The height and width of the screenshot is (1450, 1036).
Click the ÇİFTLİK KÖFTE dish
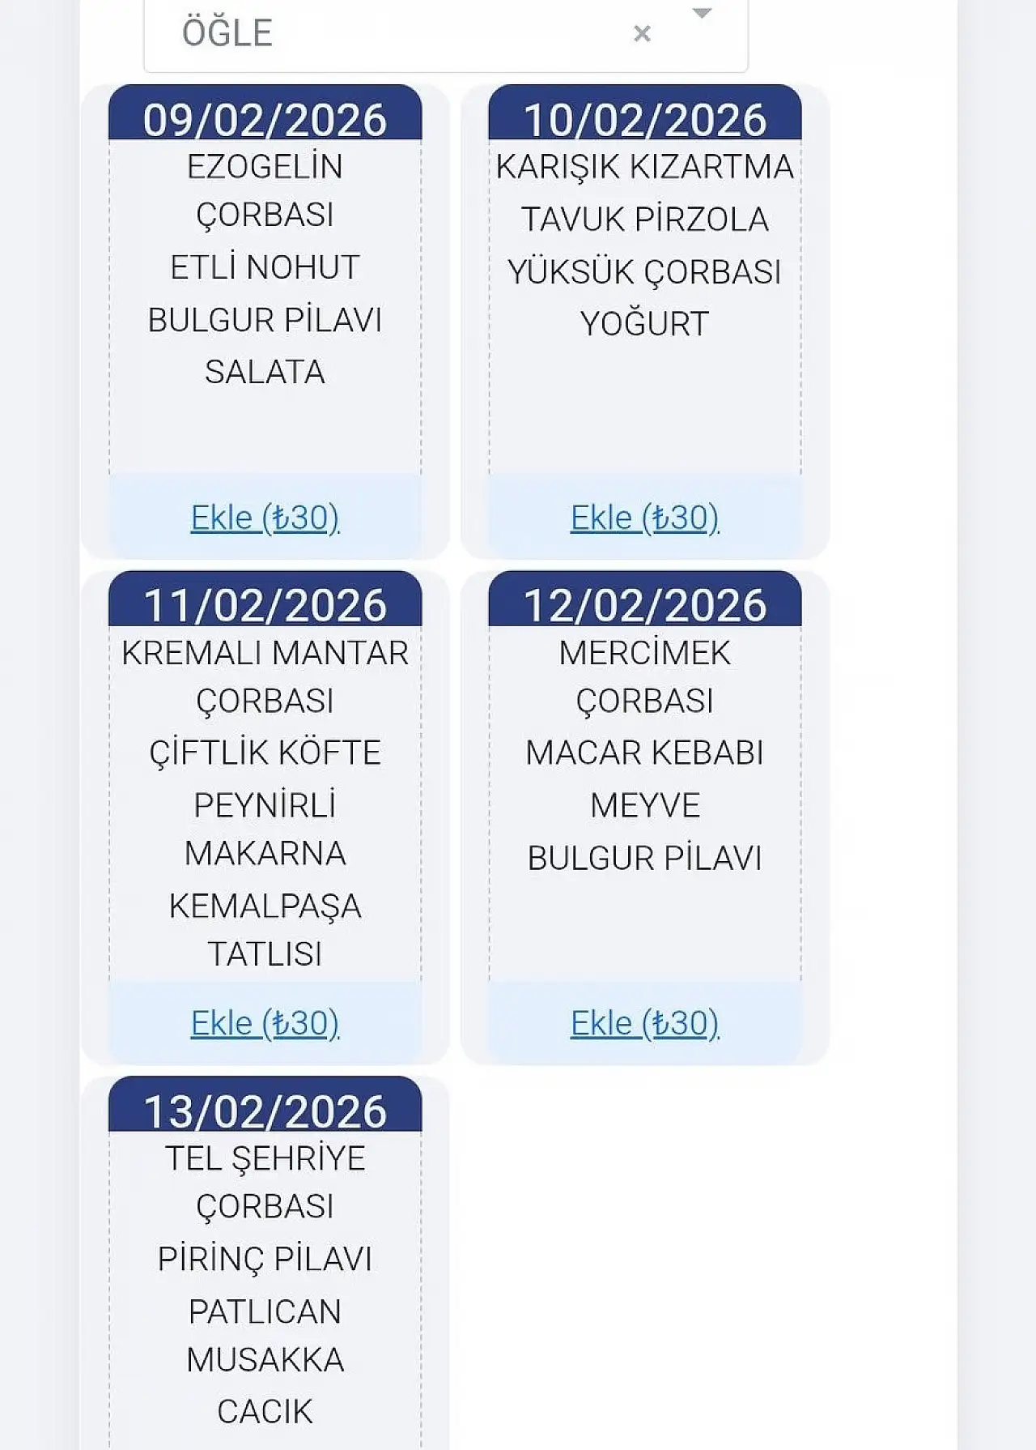click(x=265, y=753)
